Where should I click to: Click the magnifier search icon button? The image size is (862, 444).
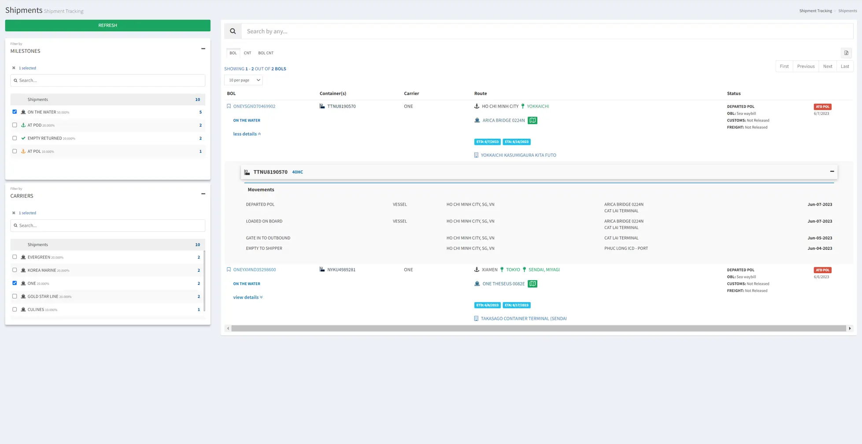(233, 31)
